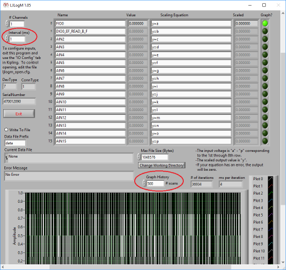286x270 pixels.
Task: Click the Data File Prefix input field
Action: 15,143
